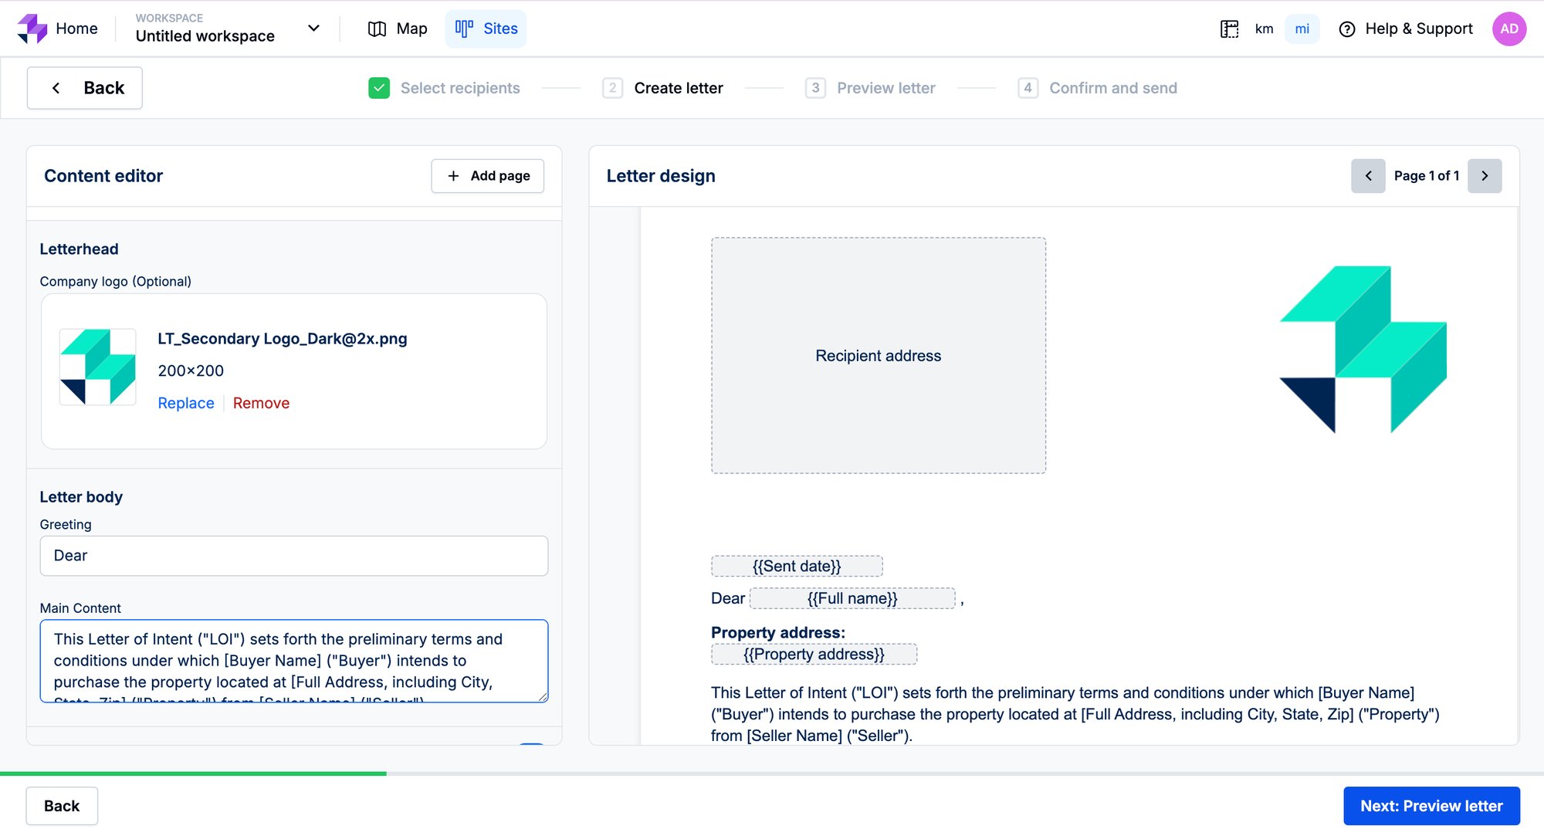Go to next letter page

(x=1484, y=176)
